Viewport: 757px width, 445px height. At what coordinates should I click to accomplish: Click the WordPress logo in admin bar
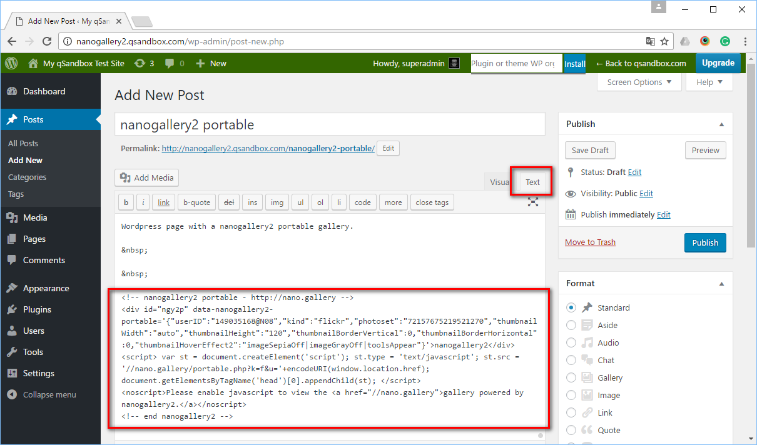click(x=11, y=63)
